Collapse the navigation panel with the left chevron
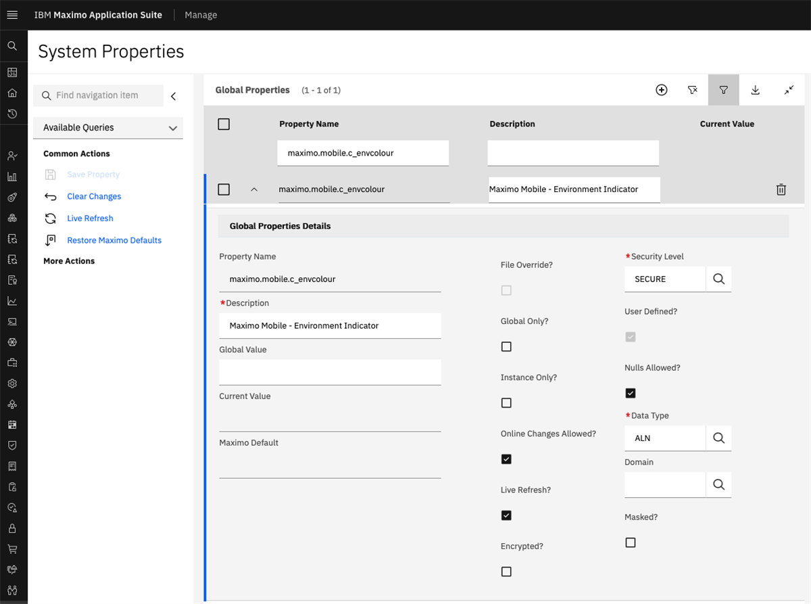The width and height of the screenshot is (811, 604). coord(173,96)
